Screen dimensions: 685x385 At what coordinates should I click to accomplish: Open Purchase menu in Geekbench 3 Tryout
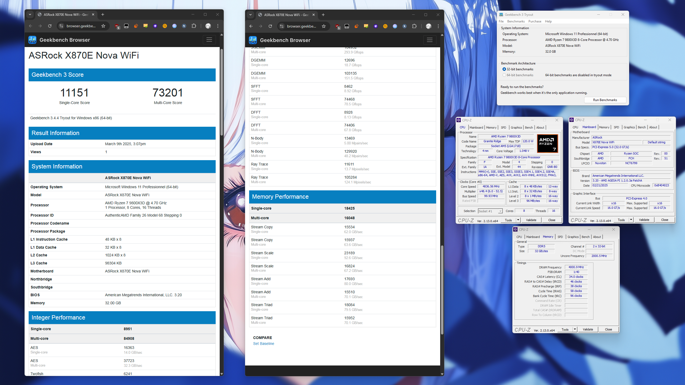pyautogui.click(x=535, y=21)
